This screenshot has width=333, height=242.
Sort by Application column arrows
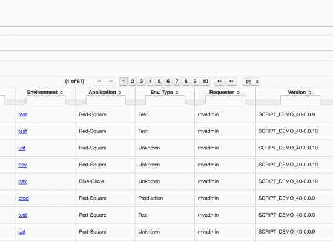(x=120, y=93)
